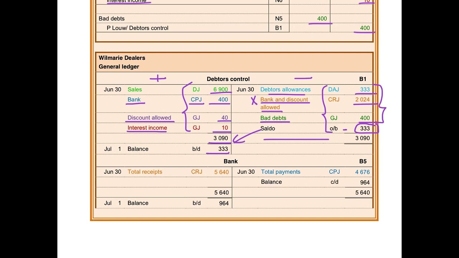Click the o/b folio abbreviation
Screen dimensions: 459x258
pyautogui.click(x=333, y=128)
